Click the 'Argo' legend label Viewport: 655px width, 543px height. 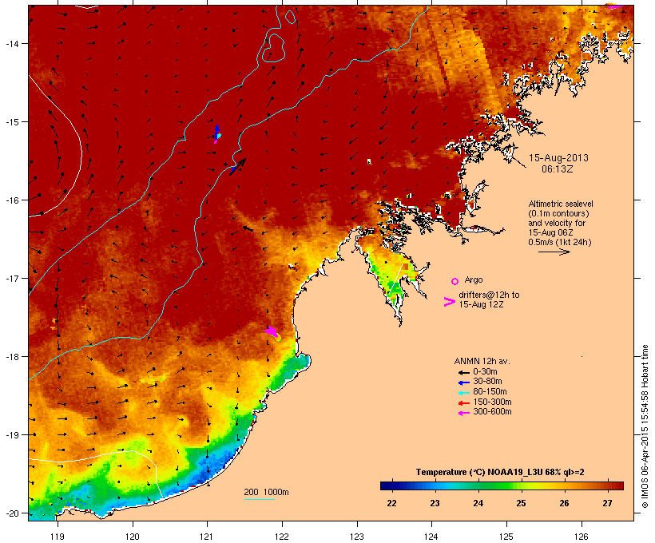click(x=474, y=279)
